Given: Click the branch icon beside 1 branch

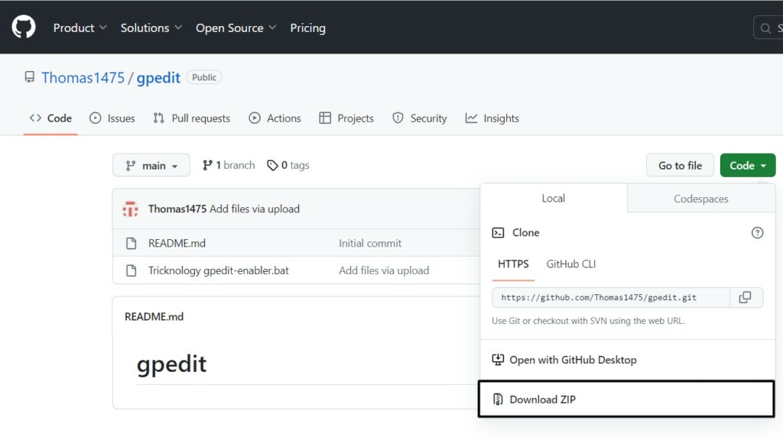Looking at the screenshot, I should tap(207, 166).
